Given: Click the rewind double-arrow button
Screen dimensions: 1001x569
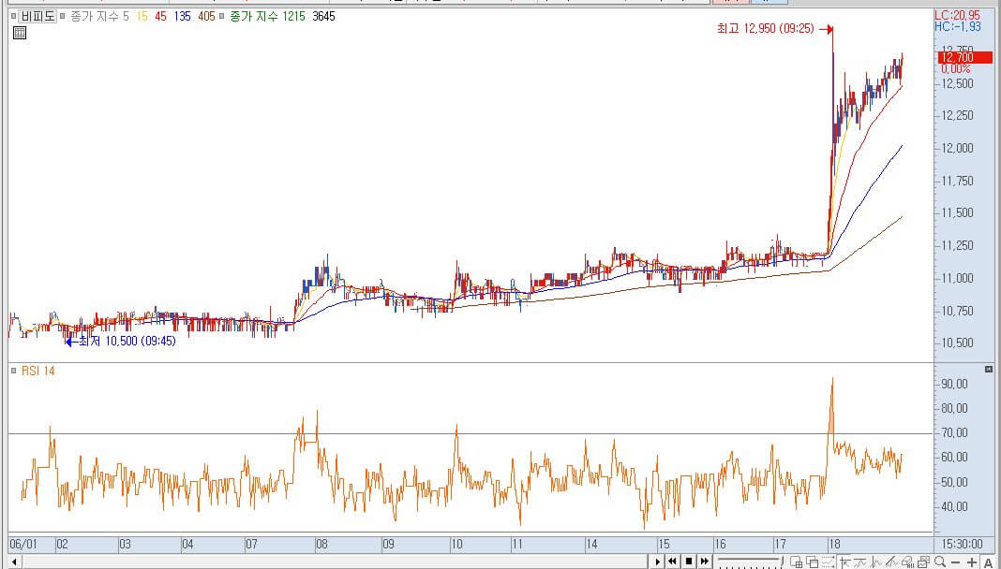Looking at the screenshot, I should 672,562.
